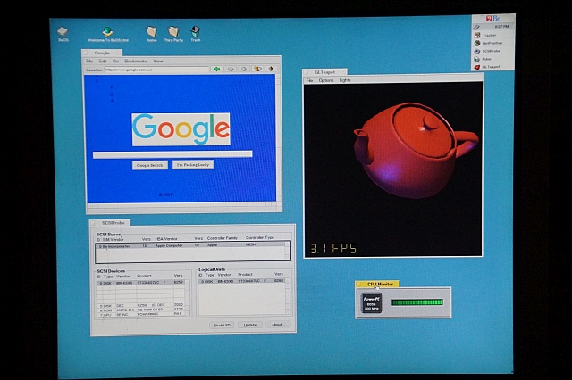This screenshot has width=572, height=380.
Task: Select SCSI device row 0 DISK
Action: point(141,283)
